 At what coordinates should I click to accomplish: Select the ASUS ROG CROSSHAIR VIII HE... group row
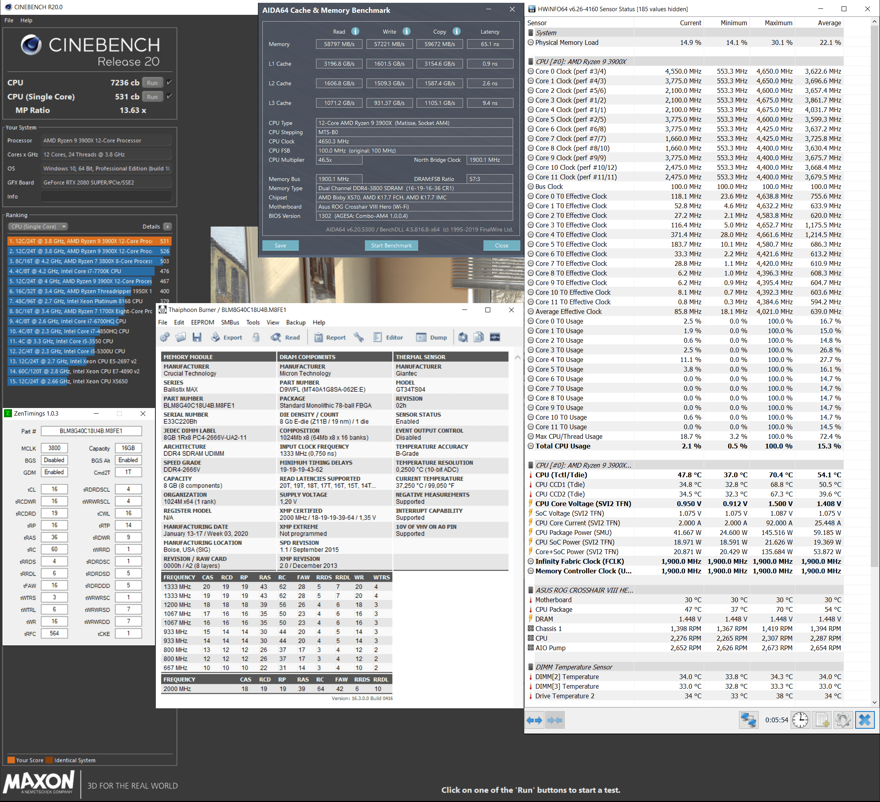685,590
